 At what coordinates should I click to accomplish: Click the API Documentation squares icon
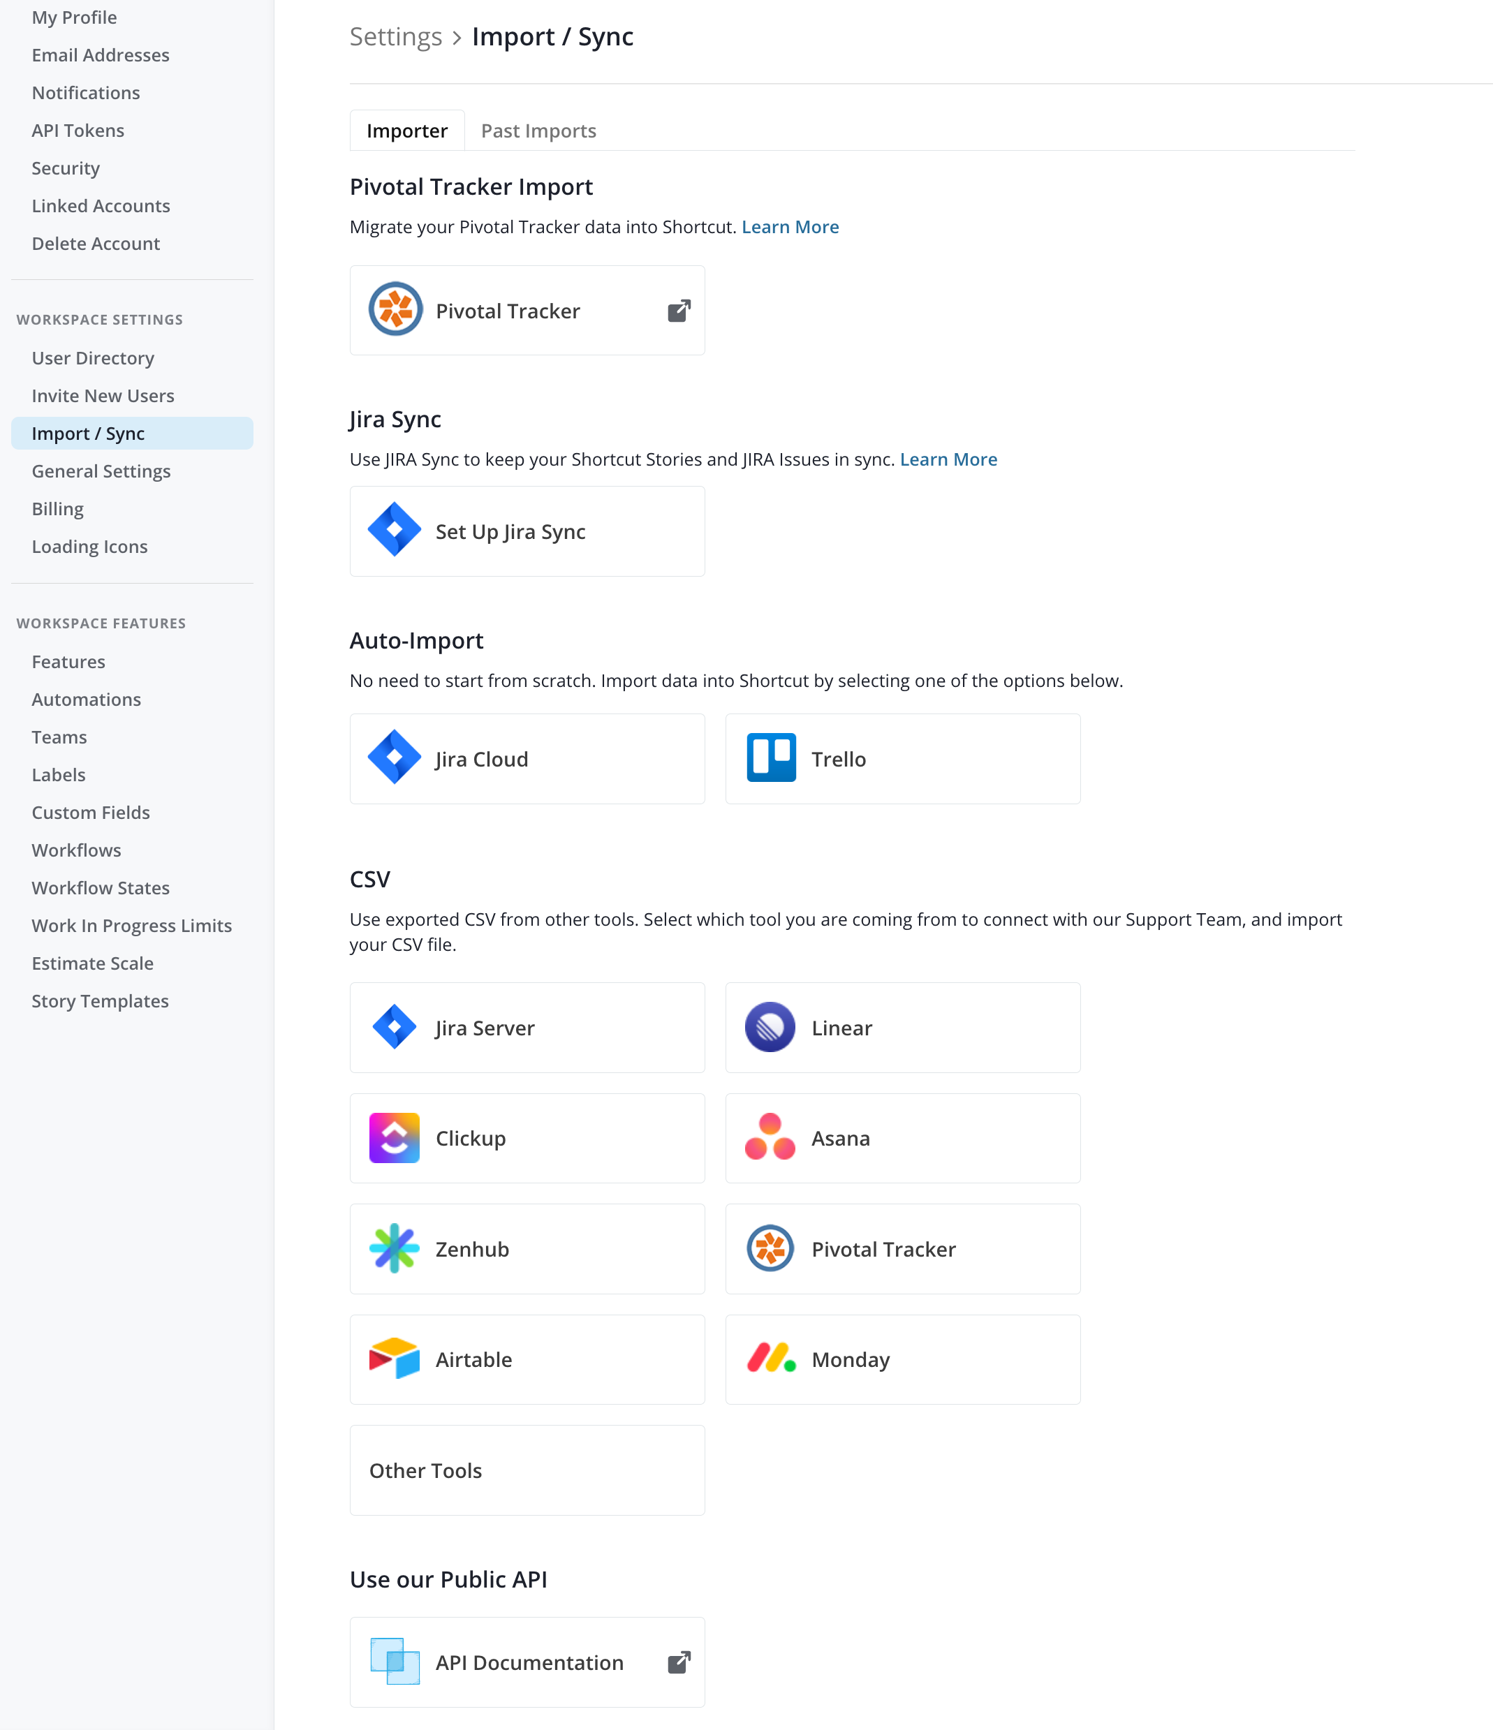coord(394,1662)
